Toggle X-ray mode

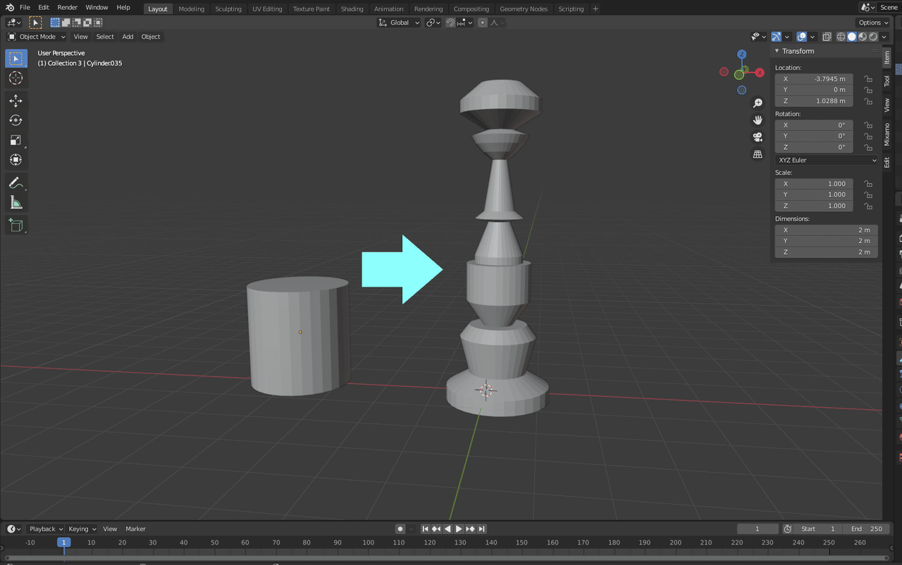[827, 37]
